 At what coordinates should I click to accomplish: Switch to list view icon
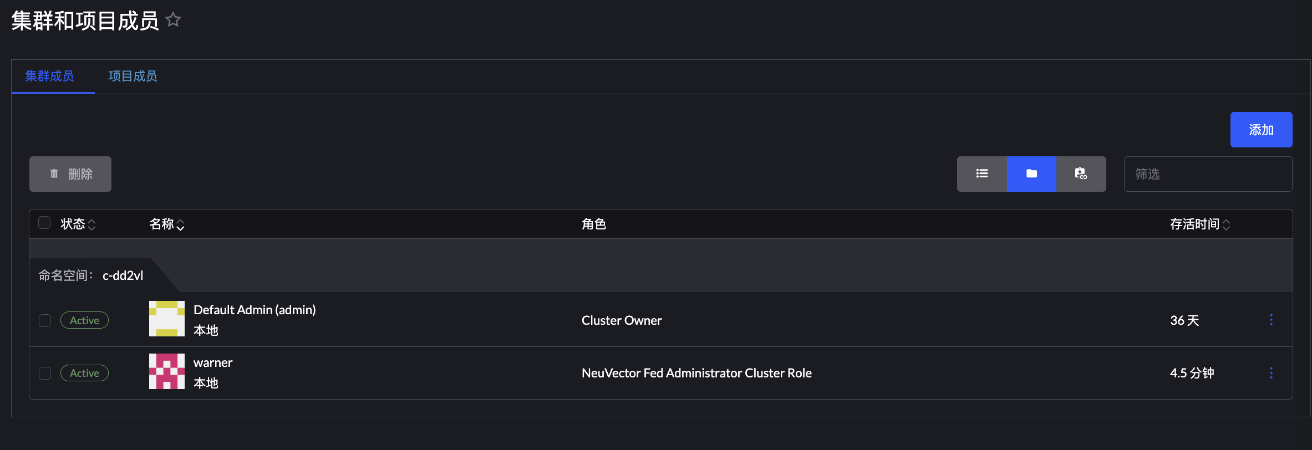click(982, 173)
